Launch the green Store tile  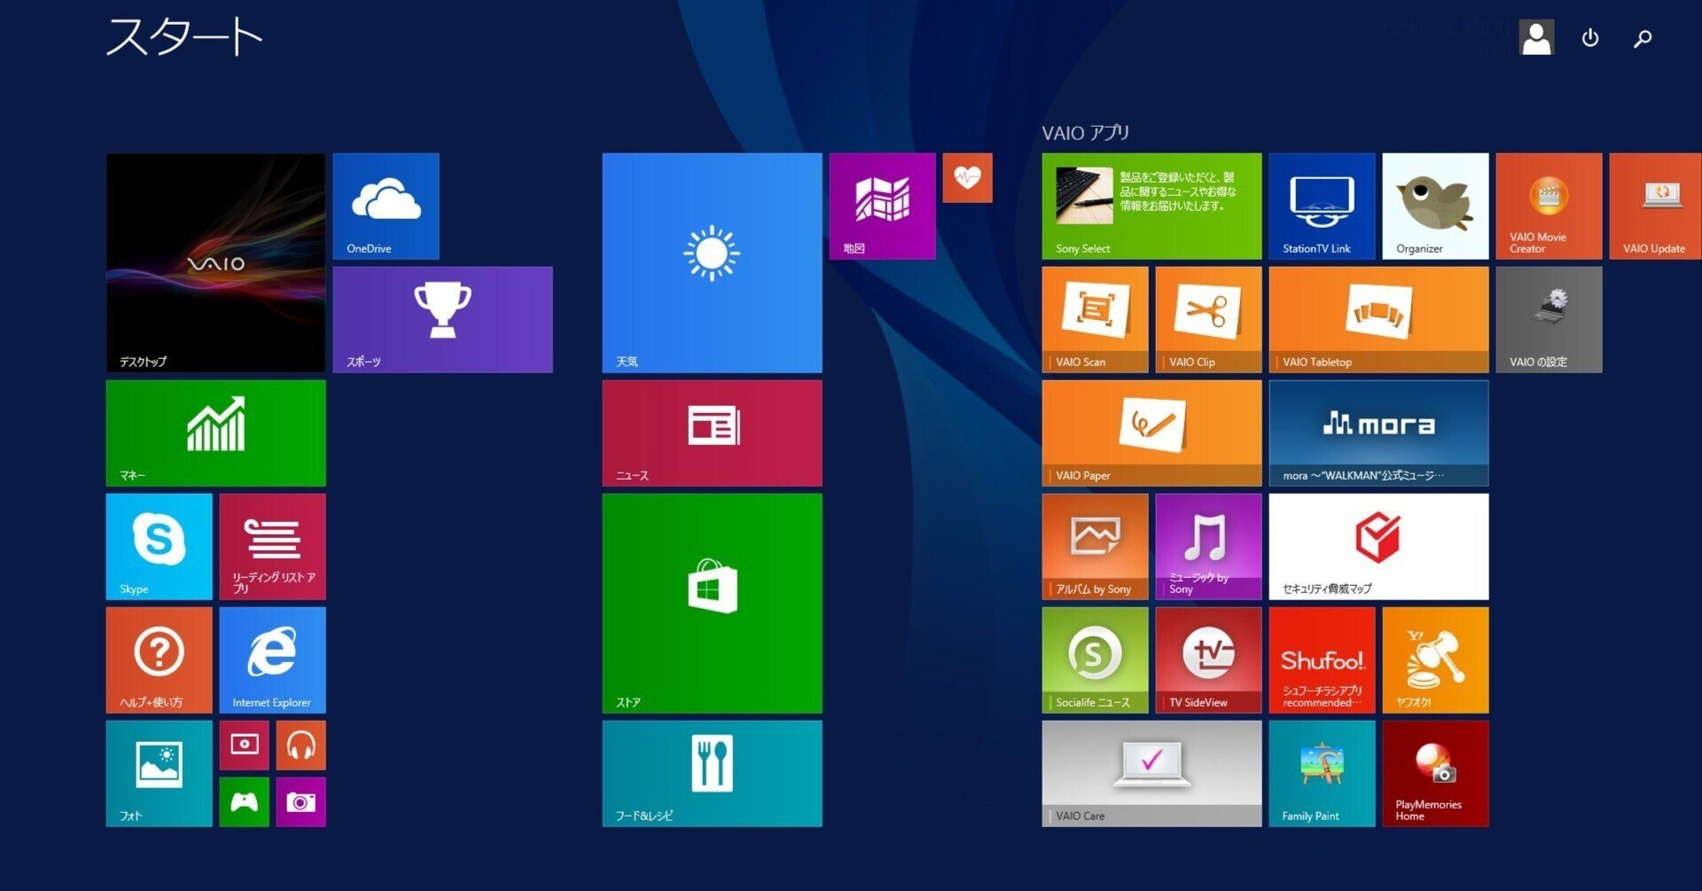(712, 603)
